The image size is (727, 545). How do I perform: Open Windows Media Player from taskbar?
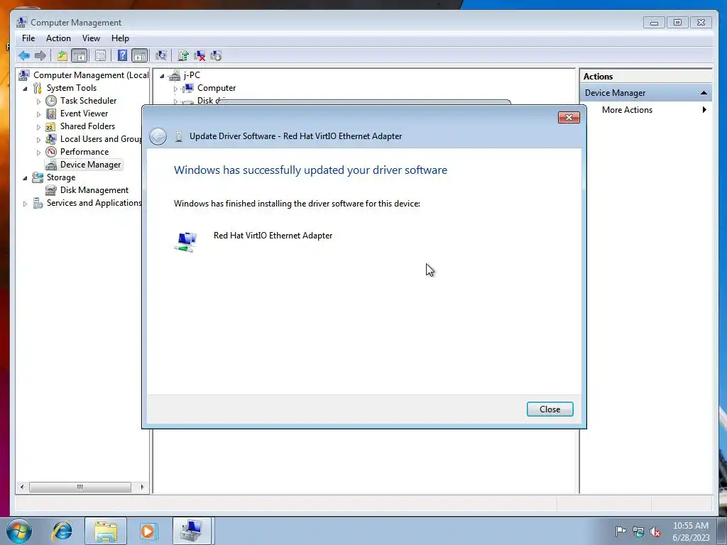(x=148, y=531)
